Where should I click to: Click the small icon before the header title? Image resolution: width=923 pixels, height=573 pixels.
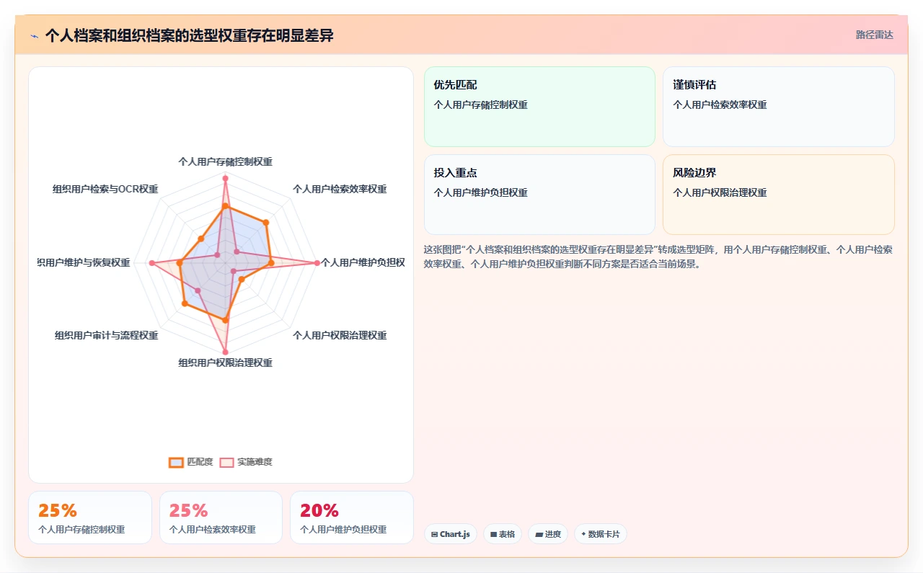pos(35,35)
